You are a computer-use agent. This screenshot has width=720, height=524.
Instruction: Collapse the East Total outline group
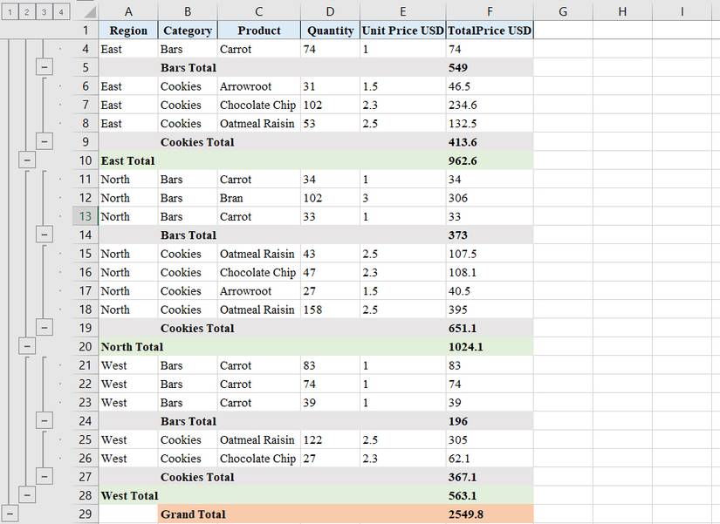click(x=26, y=160)
